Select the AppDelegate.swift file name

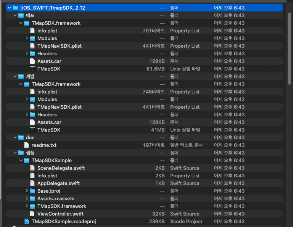coord(58,183)
